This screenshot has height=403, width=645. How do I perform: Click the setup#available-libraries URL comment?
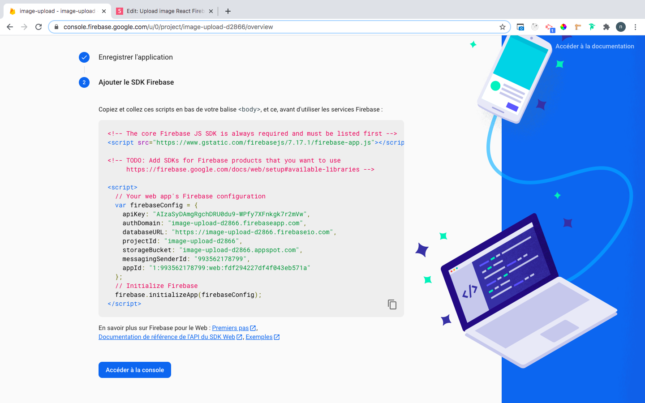[250, 169]
